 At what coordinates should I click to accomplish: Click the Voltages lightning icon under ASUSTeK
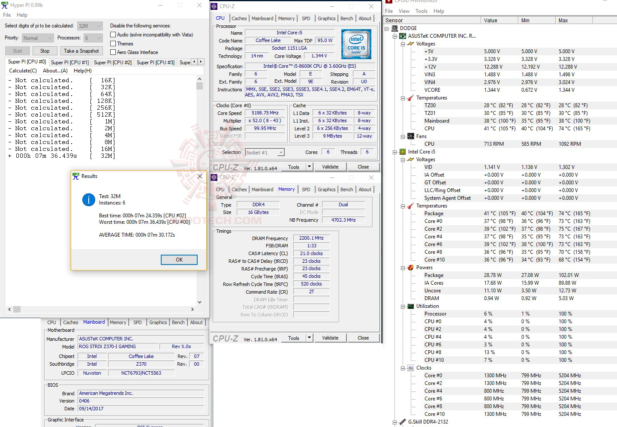[x=411, y=44]
